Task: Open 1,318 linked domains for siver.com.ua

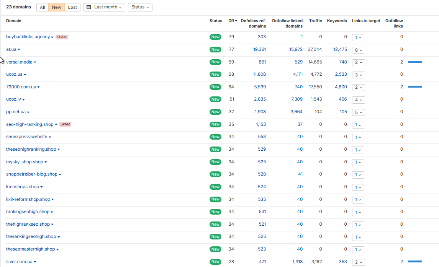Action: (x=297, y=262)
